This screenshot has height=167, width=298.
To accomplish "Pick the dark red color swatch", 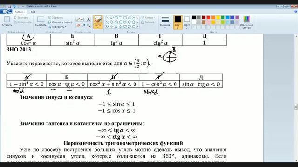I will coord(203,18).
